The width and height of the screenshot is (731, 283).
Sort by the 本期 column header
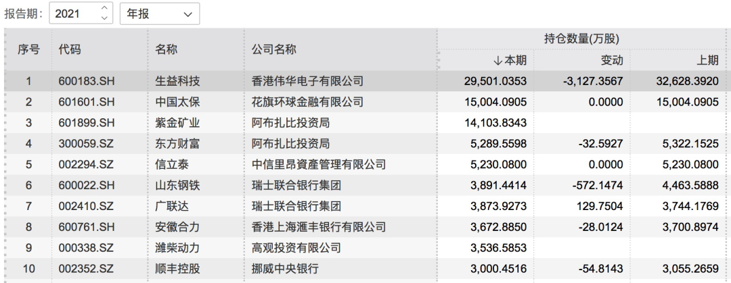pos(512,61)
